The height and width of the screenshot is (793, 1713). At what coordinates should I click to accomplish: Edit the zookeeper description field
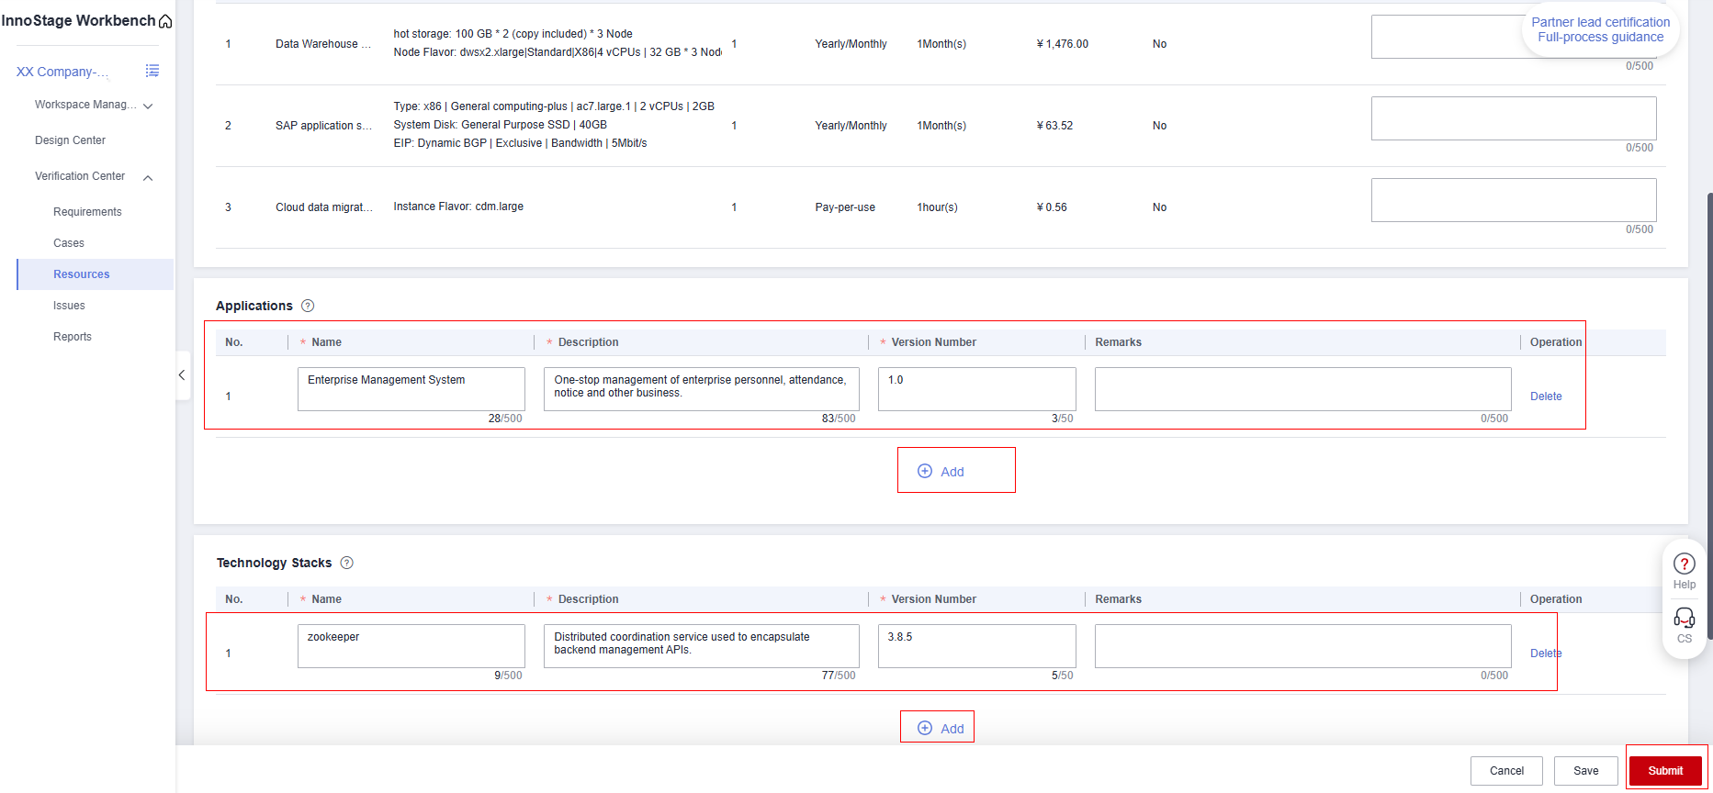tap(702, 646)
